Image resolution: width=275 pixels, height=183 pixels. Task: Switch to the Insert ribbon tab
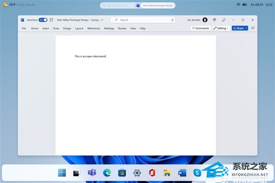click(x=45, y=28)
